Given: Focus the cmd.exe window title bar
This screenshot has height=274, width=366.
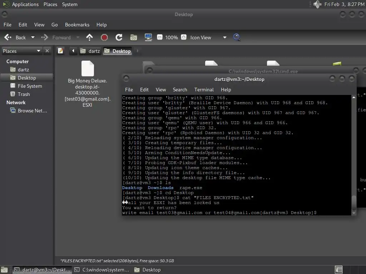Looking at the screenshot, I should tap(263, 71).
